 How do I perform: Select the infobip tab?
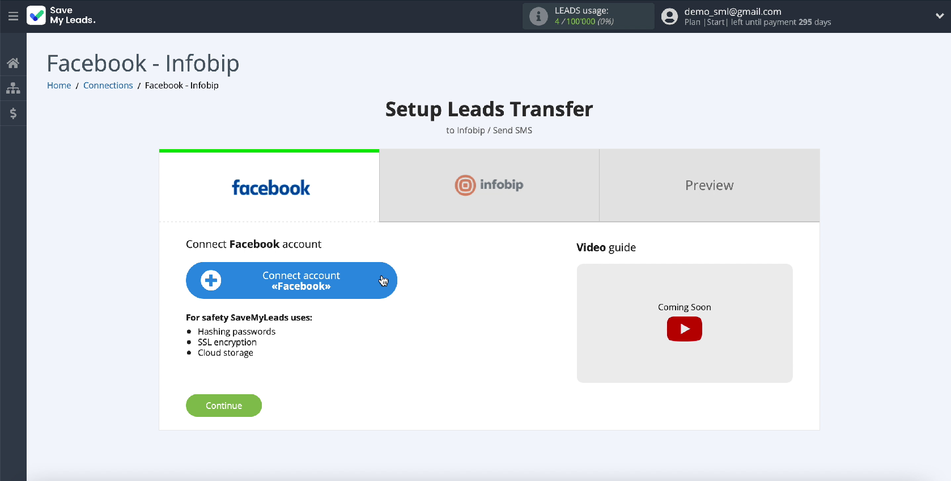click(489, 185)
